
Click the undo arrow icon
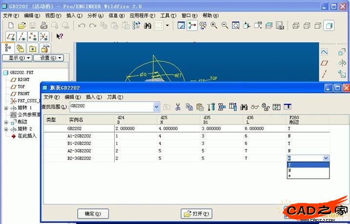pyautogui.click(x=82, y=25)
